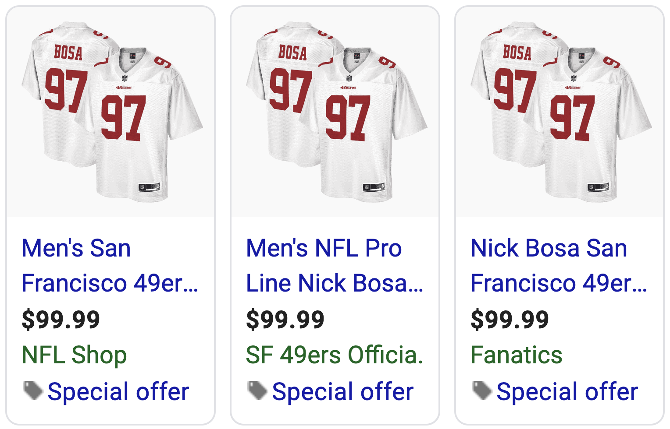The height and width of the screenshot is (429, 670).
Task: Open the "Men's NFL Pro Line Nick Bosa…" title
Action: [334, 265]
